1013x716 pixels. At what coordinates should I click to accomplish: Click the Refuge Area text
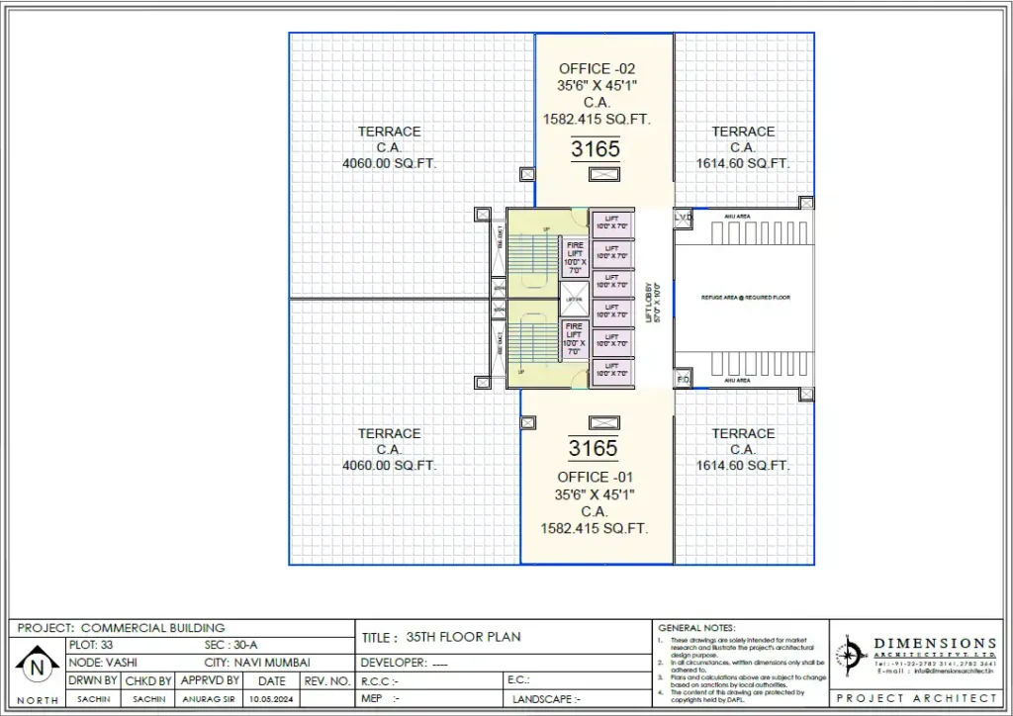pos(745,298)
